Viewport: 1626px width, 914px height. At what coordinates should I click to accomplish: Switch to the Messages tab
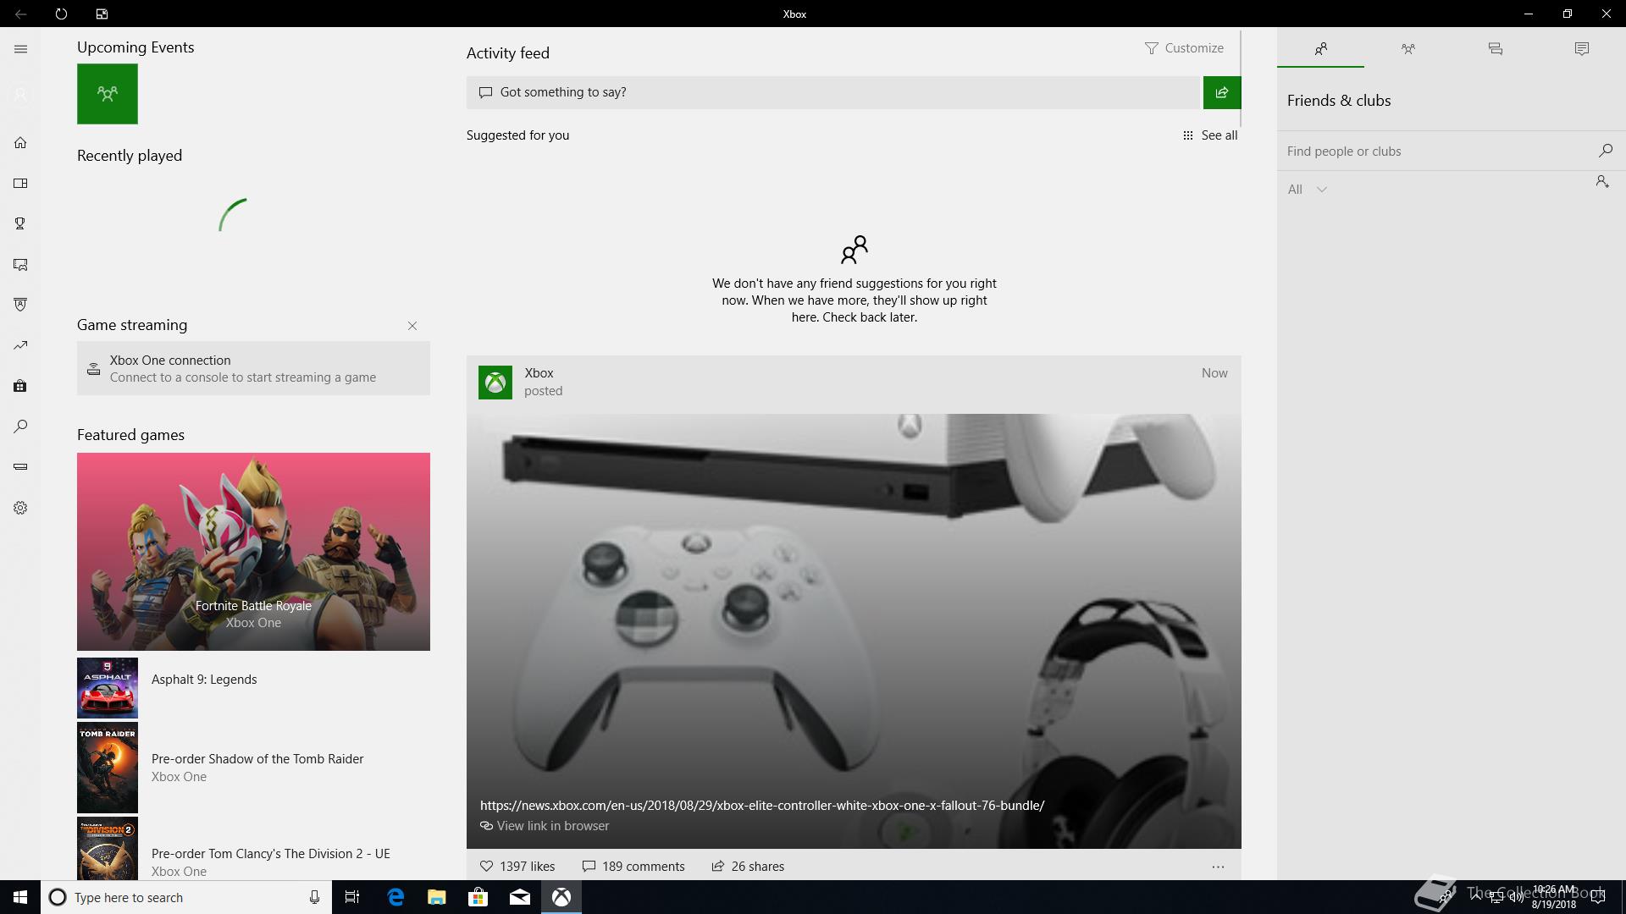coord(1495,49)
